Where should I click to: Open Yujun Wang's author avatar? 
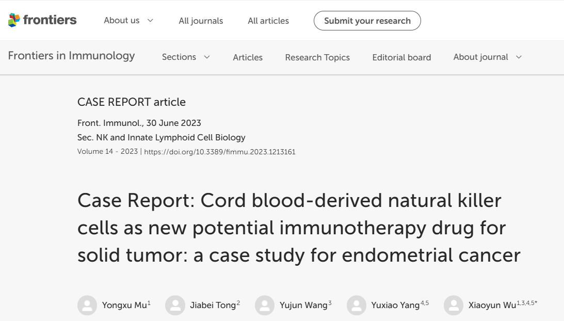click(265, 305)
